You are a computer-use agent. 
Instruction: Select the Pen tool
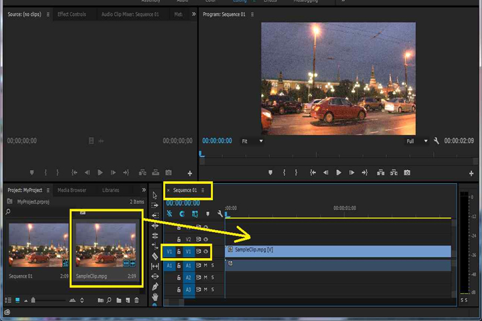click(x=155, y=287)
